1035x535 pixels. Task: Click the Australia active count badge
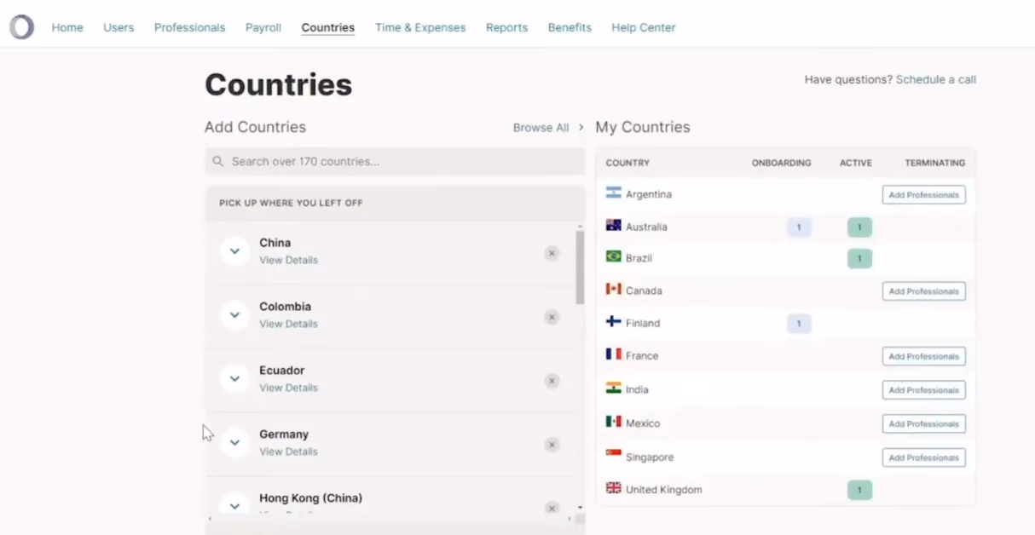click(x=859, y=227)
